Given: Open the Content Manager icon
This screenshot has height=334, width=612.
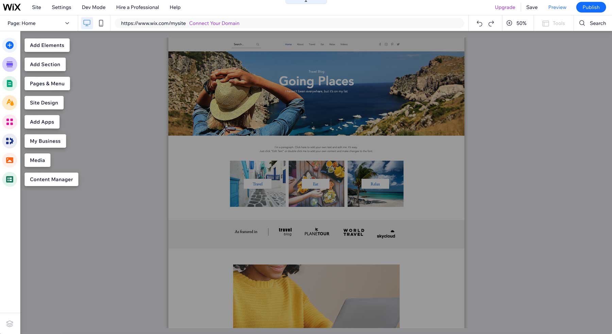Looking at the screenshot, I should 10,179.
